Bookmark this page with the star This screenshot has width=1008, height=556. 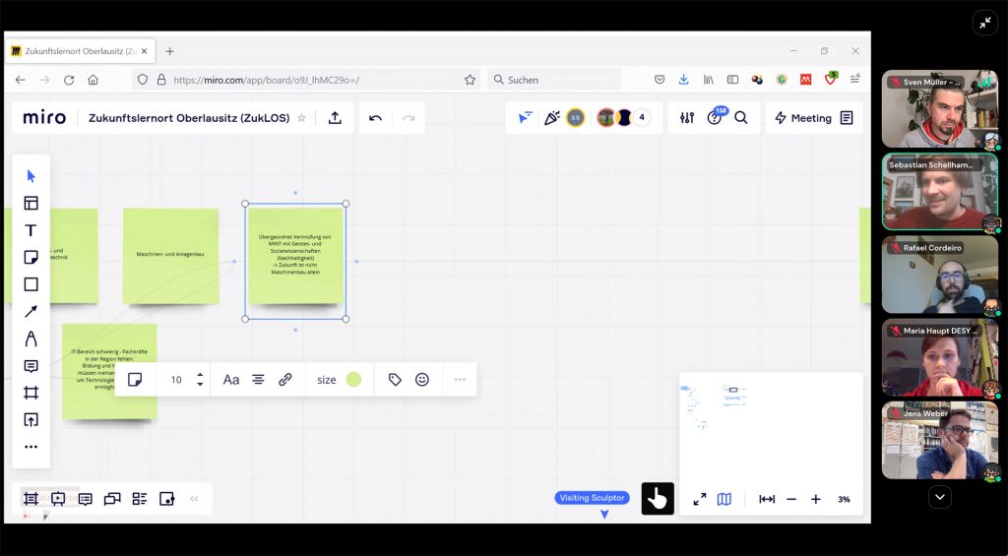tap(470, 80)
